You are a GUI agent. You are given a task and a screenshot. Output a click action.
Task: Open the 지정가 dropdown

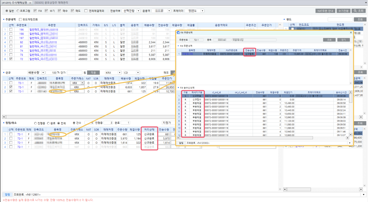(x=169, y=123)
